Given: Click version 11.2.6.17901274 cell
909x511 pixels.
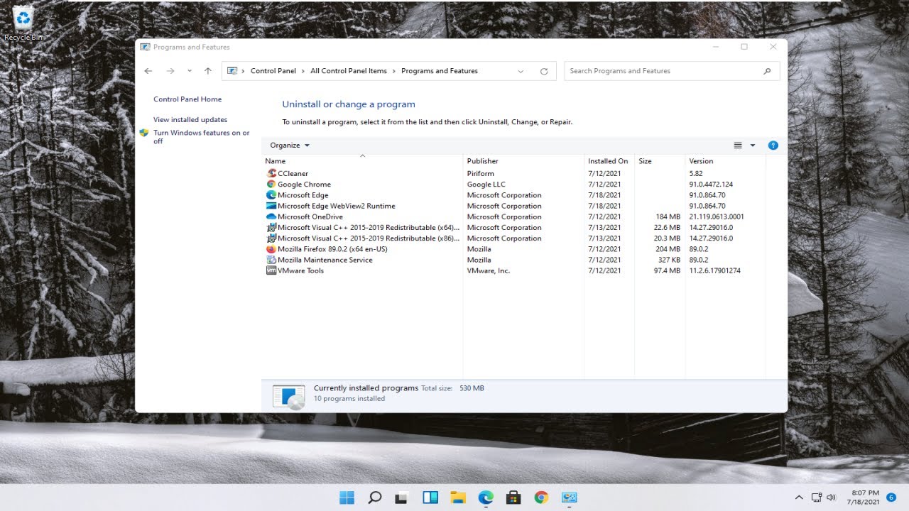Looking at the screenshot, I should pyautogui.click(x=715, y=270).
